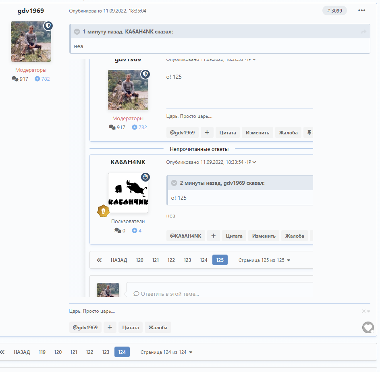Select page 119 in pagination
380x372 pixels.
42,352
